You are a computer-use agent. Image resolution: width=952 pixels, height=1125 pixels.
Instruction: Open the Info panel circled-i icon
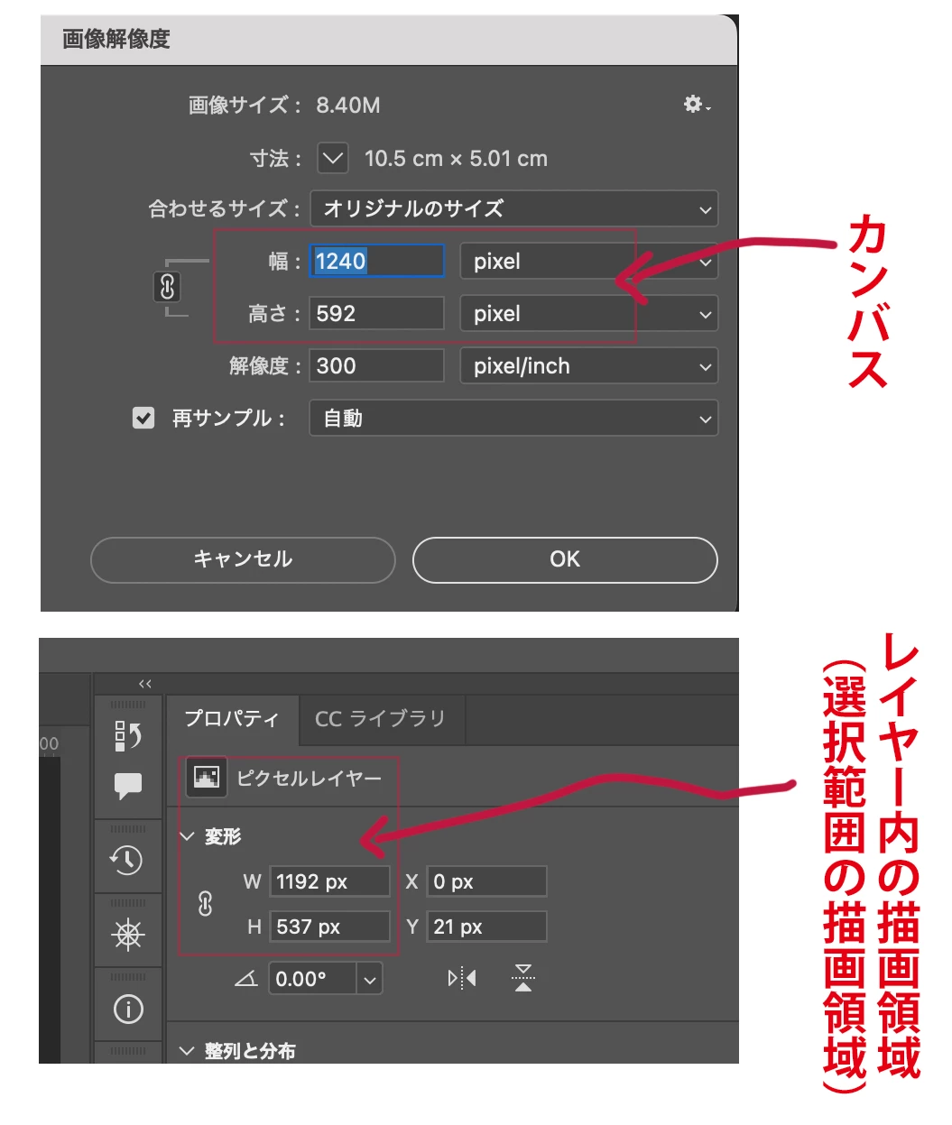[x=128, y=1009]
